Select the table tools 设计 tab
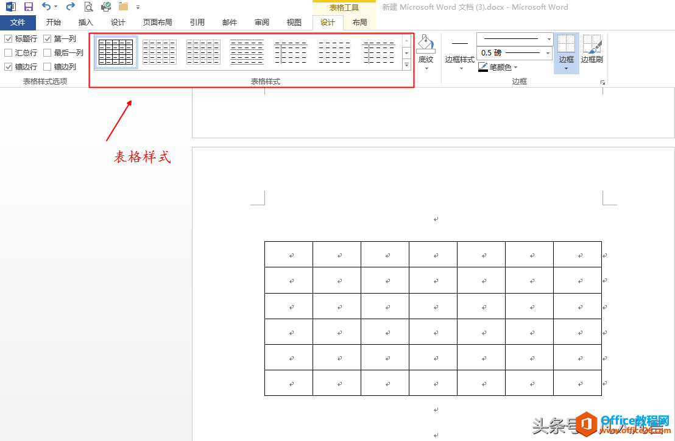 (x=328, y=23)
